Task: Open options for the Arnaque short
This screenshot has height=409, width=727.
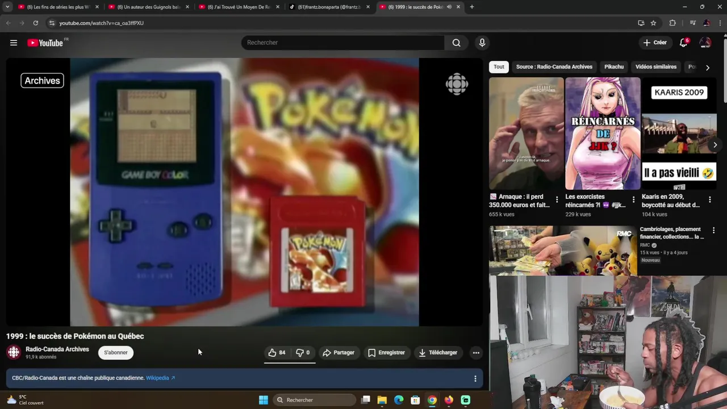Action: 557,200
